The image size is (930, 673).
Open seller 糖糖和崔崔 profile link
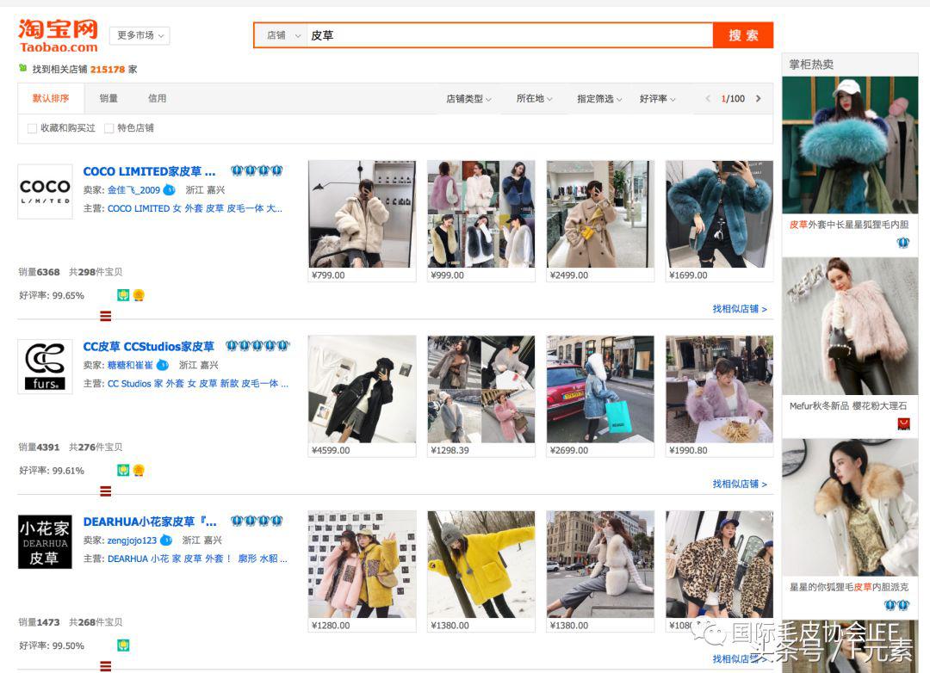[130, 365]
